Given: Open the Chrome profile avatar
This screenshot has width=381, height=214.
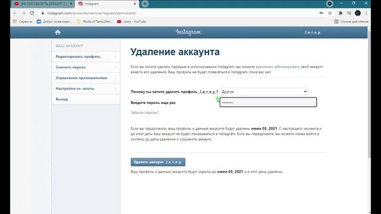Looking at the screenshot, I should click(357, 13).
